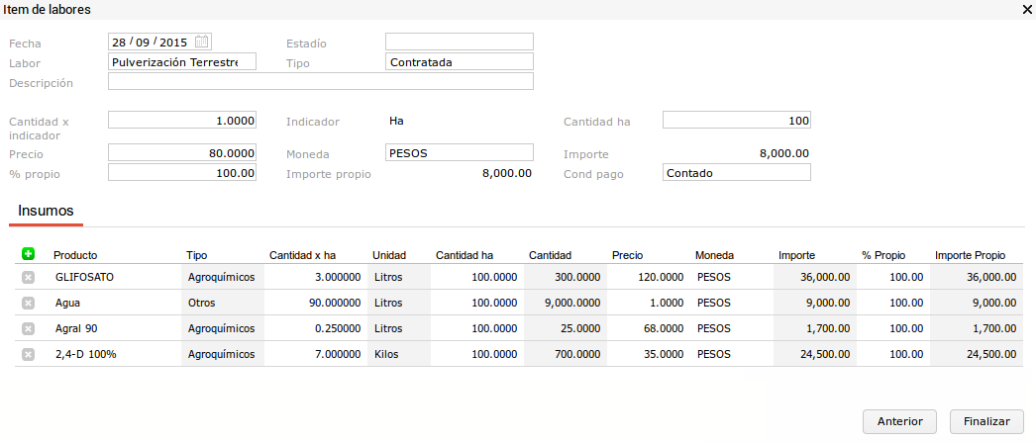Delete the 2,4-D 100% row

tap(28, 354)
